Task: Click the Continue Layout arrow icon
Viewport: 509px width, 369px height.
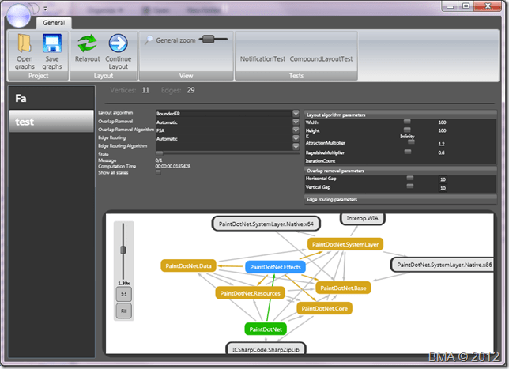Action: (x=119, y=43)
